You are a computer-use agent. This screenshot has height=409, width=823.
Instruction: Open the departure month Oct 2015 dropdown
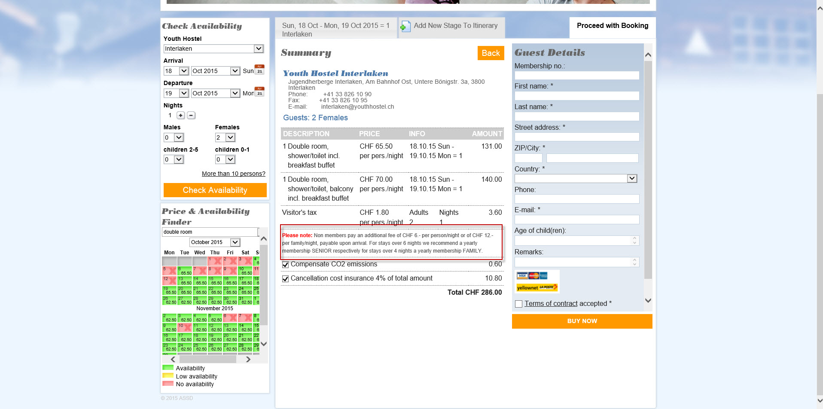click(216, 93)
